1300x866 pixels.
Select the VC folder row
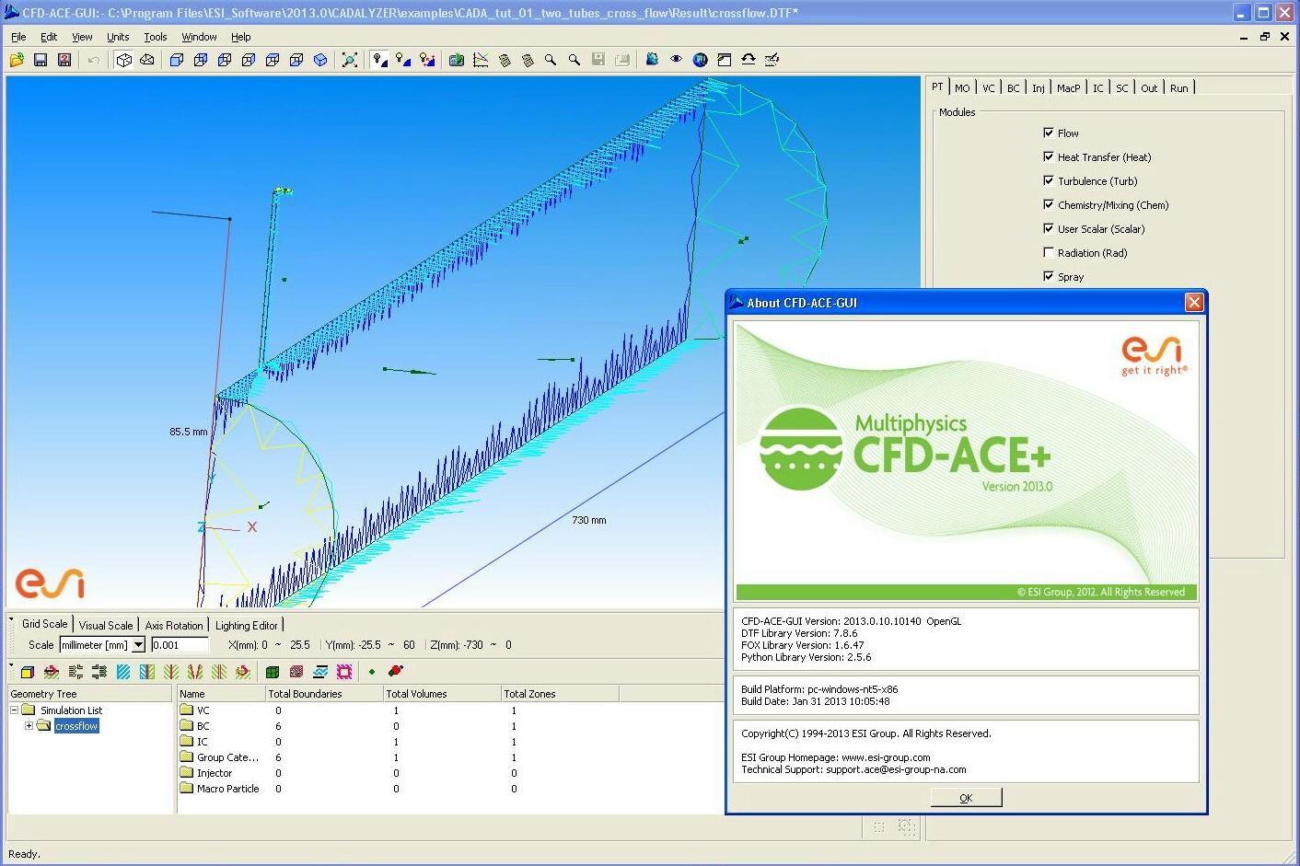coord(194,710)
